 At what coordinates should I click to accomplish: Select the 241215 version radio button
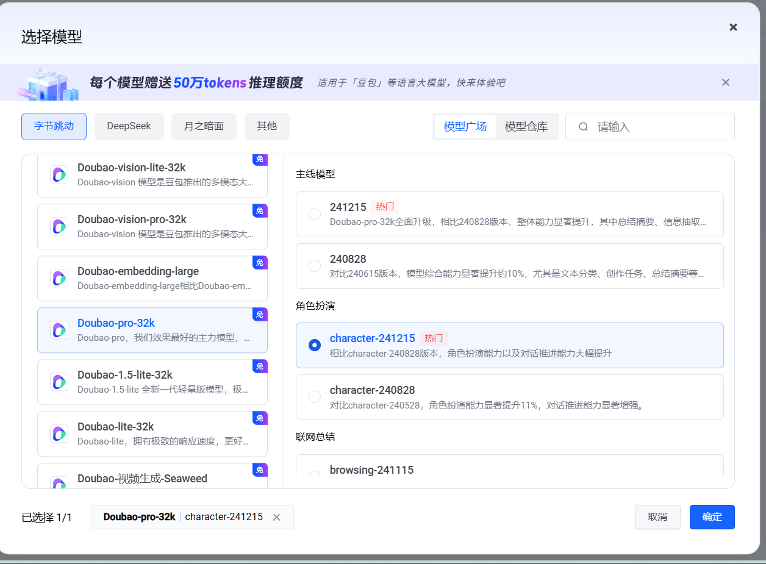point(315,214)
